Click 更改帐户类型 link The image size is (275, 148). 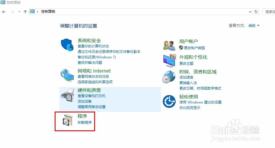(194, 48)
